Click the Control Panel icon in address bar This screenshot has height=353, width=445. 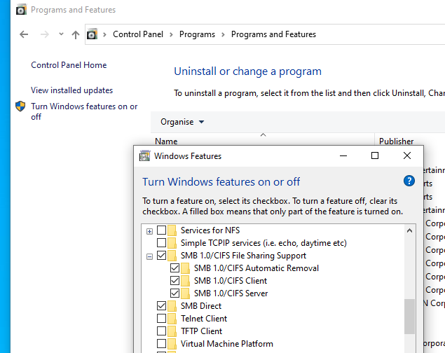[92, 34]
